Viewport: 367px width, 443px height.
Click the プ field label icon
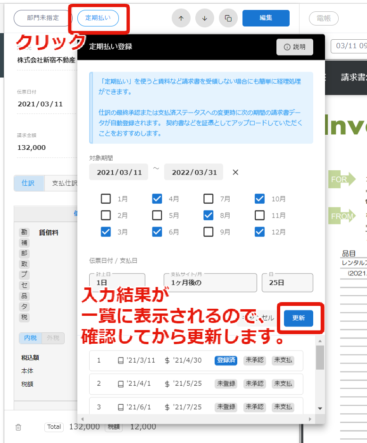pos(24,274)
